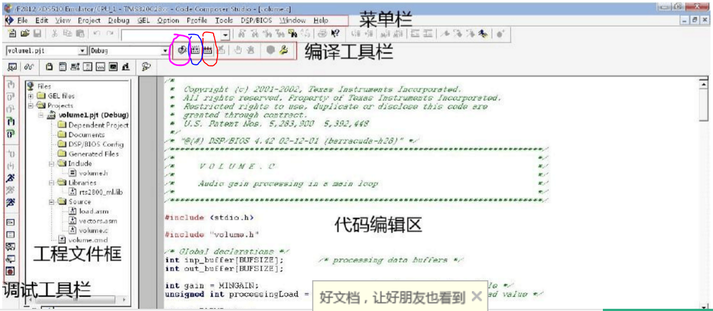
Task: Select the Dependent Projects folder
Action: point(98,125)
